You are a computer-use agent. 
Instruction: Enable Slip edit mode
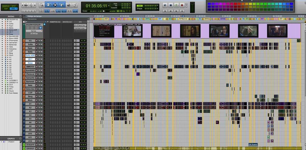pyautogui.click(x=6, y=9)
